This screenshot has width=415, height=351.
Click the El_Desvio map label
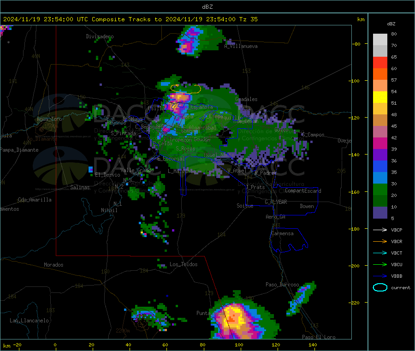(x=107, y=175)
